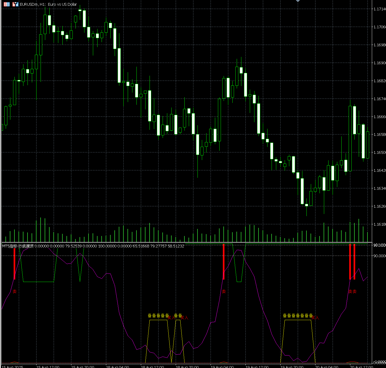Click the rightmost red 卖 sell marker
Screen dimensions: 386x368
[354, 292]
